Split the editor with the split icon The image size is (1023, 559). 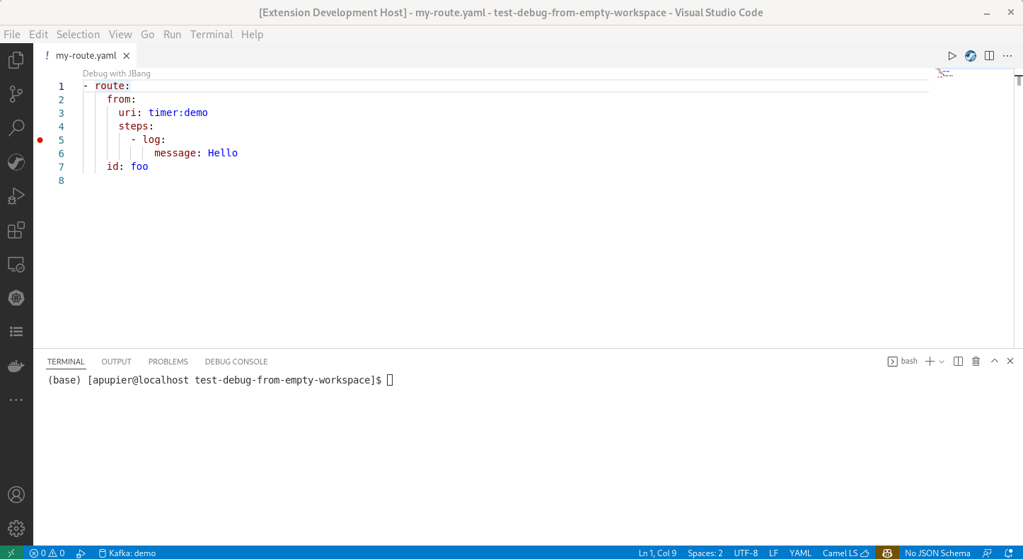(989, 55)
